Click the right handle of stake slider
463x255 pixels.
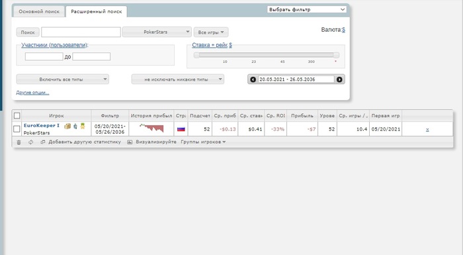pos(336,55)
